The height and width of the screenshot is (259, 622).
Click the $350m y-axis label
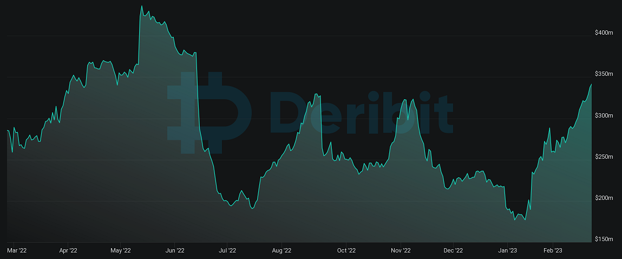[x=604, y=74]
